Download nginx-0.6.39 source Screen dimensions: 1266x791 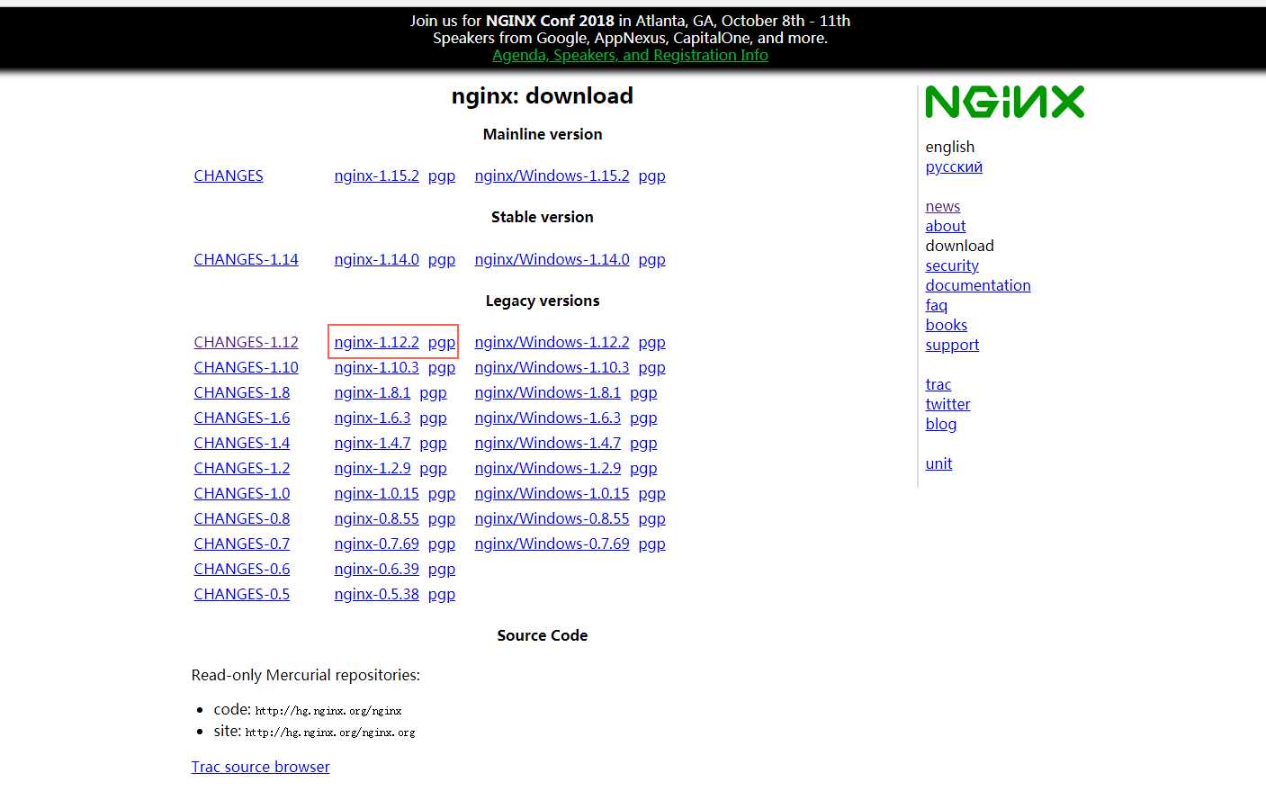(x=376, y=569)
